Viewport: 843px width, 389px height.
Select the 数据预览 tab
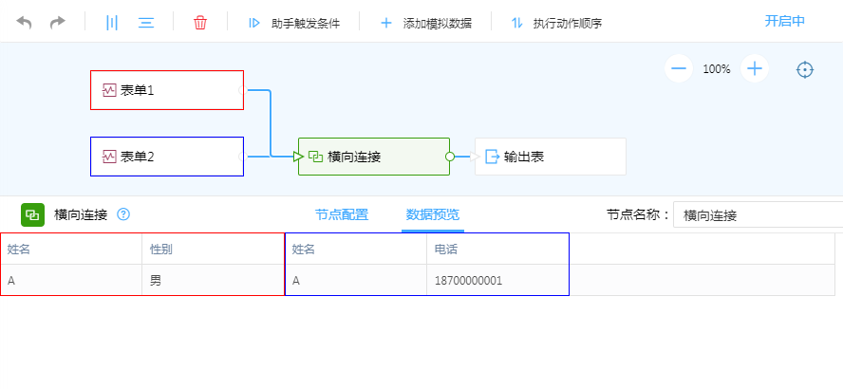pyautogui.click(x=433, y=214)
